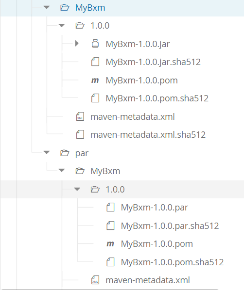This screenshot has width=244, height=290.
Task: Click the file icon next to MyBxm-1.0.0.jar.sha512
Action: 95,62
